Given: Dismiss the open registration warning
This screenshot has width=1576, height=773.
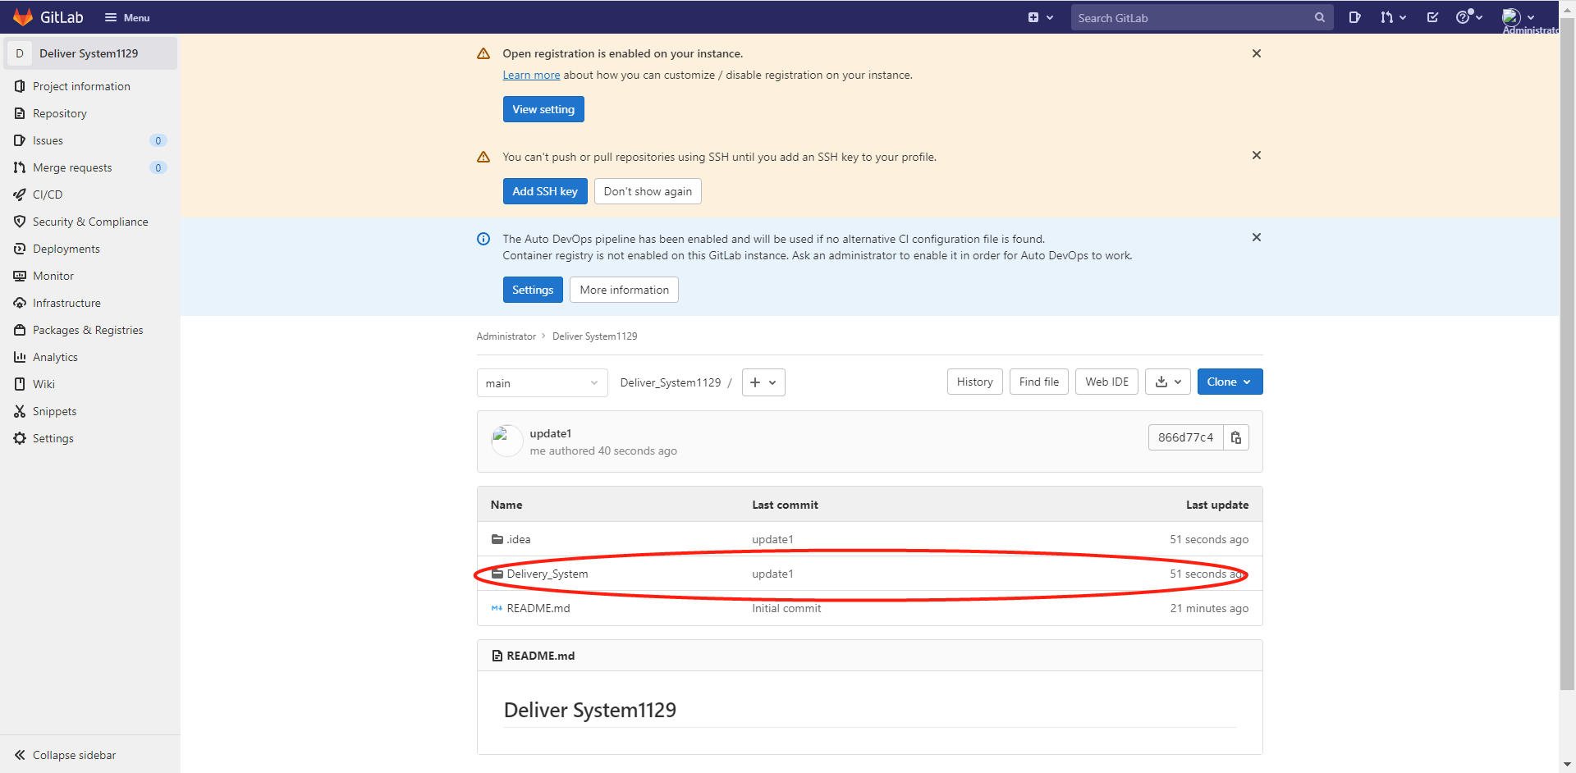Looking at the screenshot, I should (1256, 53).
